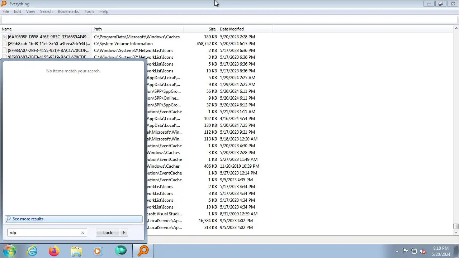This screenshot has width=459, height=258.
Task: Open the Windows Start orb
Action: click(9, 251)
